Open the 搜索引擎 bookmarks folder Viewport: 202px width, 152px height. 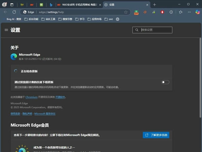[65, 19]
